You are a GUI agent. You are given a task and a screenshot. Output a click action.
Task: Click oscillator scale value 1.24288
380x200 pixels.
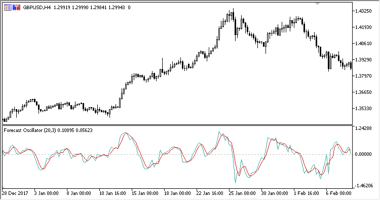coord(363,128)
